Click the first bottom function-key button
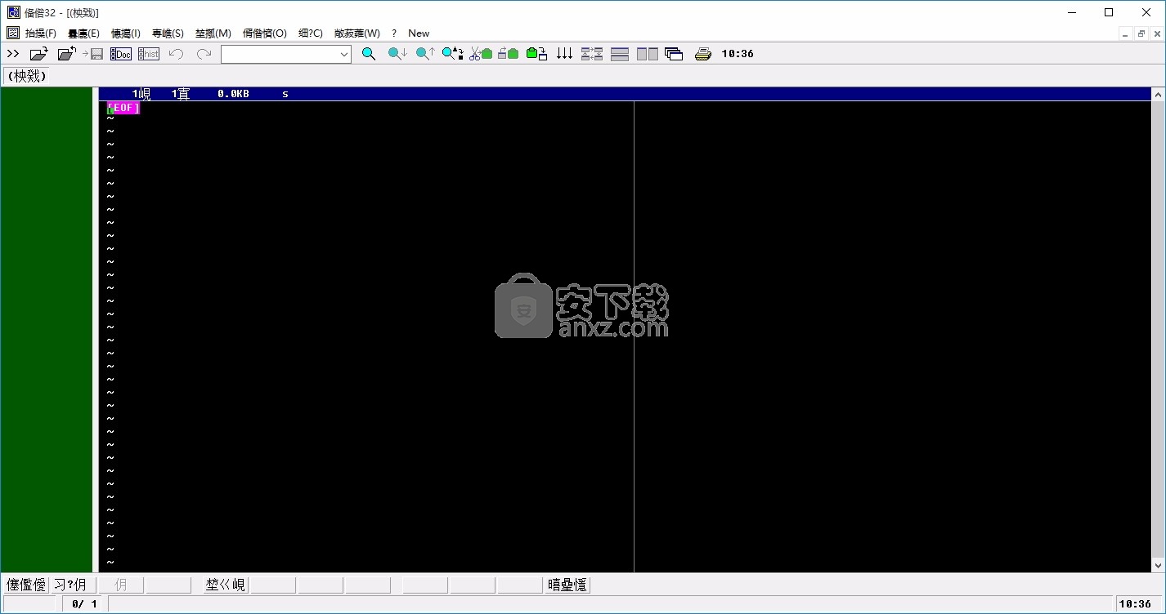Image resolution: width=1166 pixels, height=614 pixels. point(26,585)
